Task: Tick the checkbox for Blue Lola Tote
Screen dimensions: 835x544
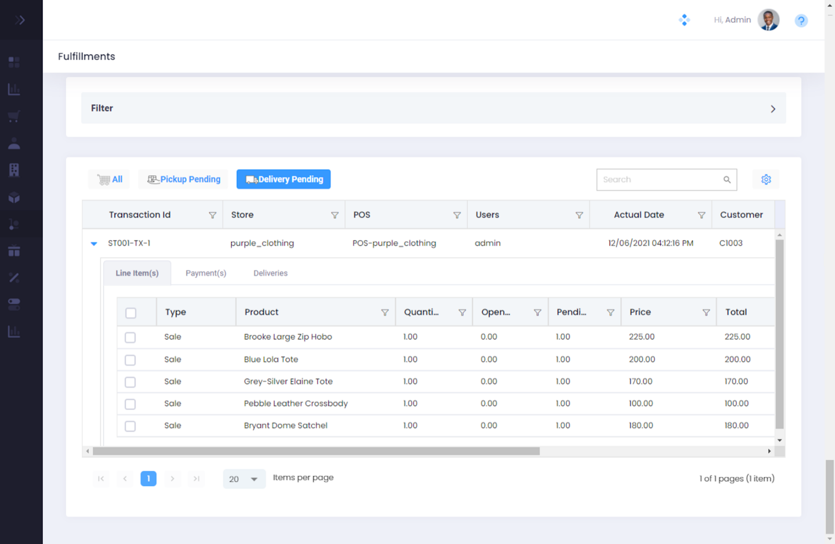Action: 130,360
